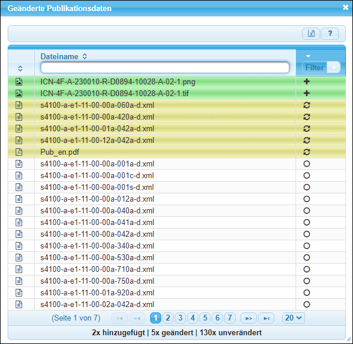The height and width of the screenshot is (344, 353).
Task: Select current page 1 in the paginator
Action: pyautogui.click(x=155, y=318)
